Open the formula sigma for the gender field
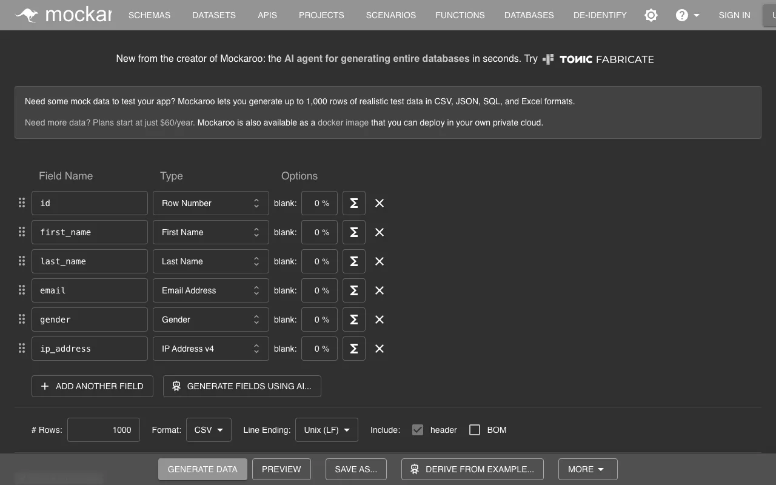The width and height of the screenshot is (776, 485). point(354,319)
